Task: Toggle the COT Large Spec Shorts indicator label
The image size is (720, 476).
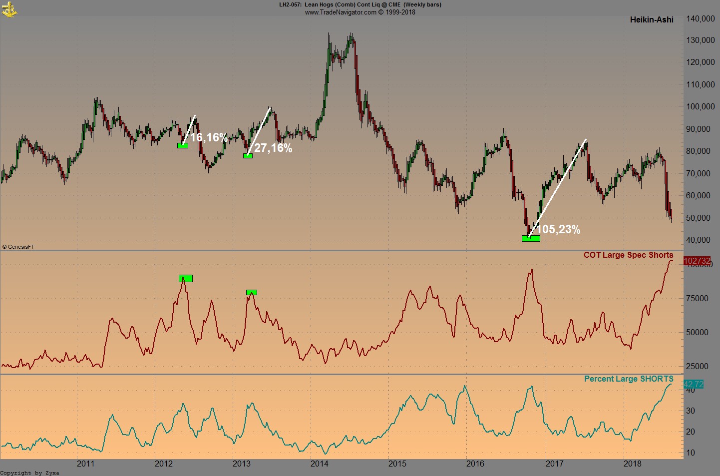Action: 629,255
